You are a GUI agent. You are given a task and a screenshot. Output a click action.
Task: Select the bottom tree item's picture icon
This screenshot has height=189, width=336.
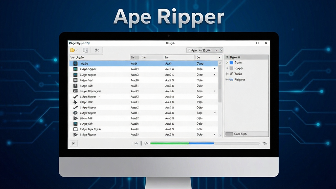coord(231,79)
